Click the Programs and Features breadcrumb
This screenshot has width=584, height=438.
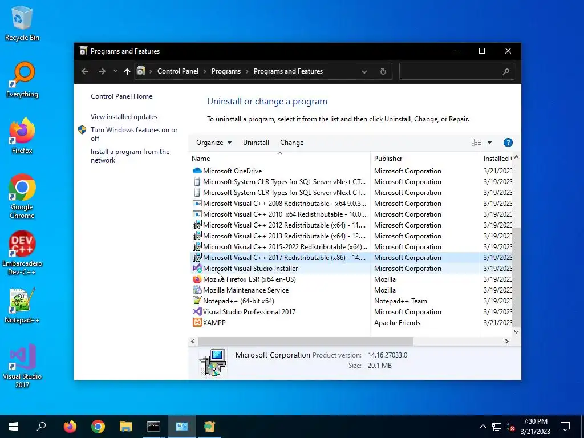[288, 71]
